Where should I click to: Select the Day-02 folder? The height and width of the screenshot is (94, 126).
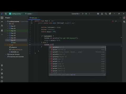point(13,28)
